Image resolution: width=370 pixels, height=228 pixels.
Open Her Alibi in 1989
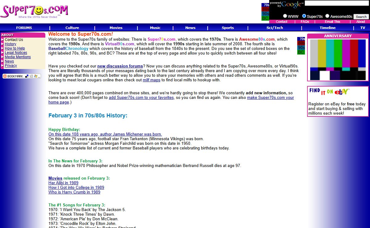pyautogui.click(x=64, y=183)
